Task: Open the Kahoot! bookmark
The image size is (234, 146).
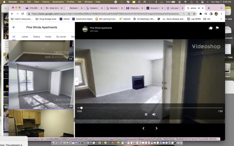Action: (x=125, y=19)
